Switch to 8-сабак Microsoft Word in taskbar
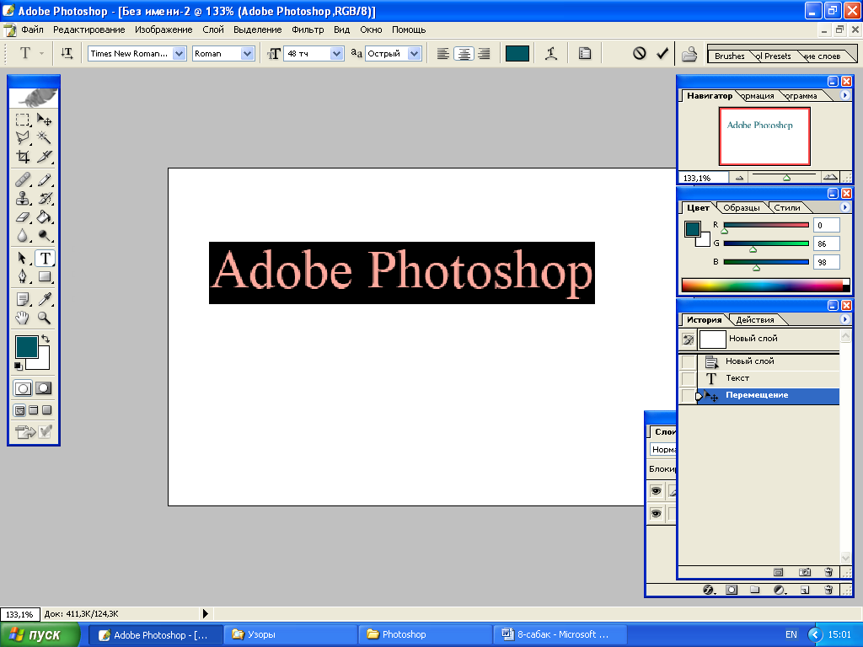The image size is (863, 647). [x=560, y=635]
